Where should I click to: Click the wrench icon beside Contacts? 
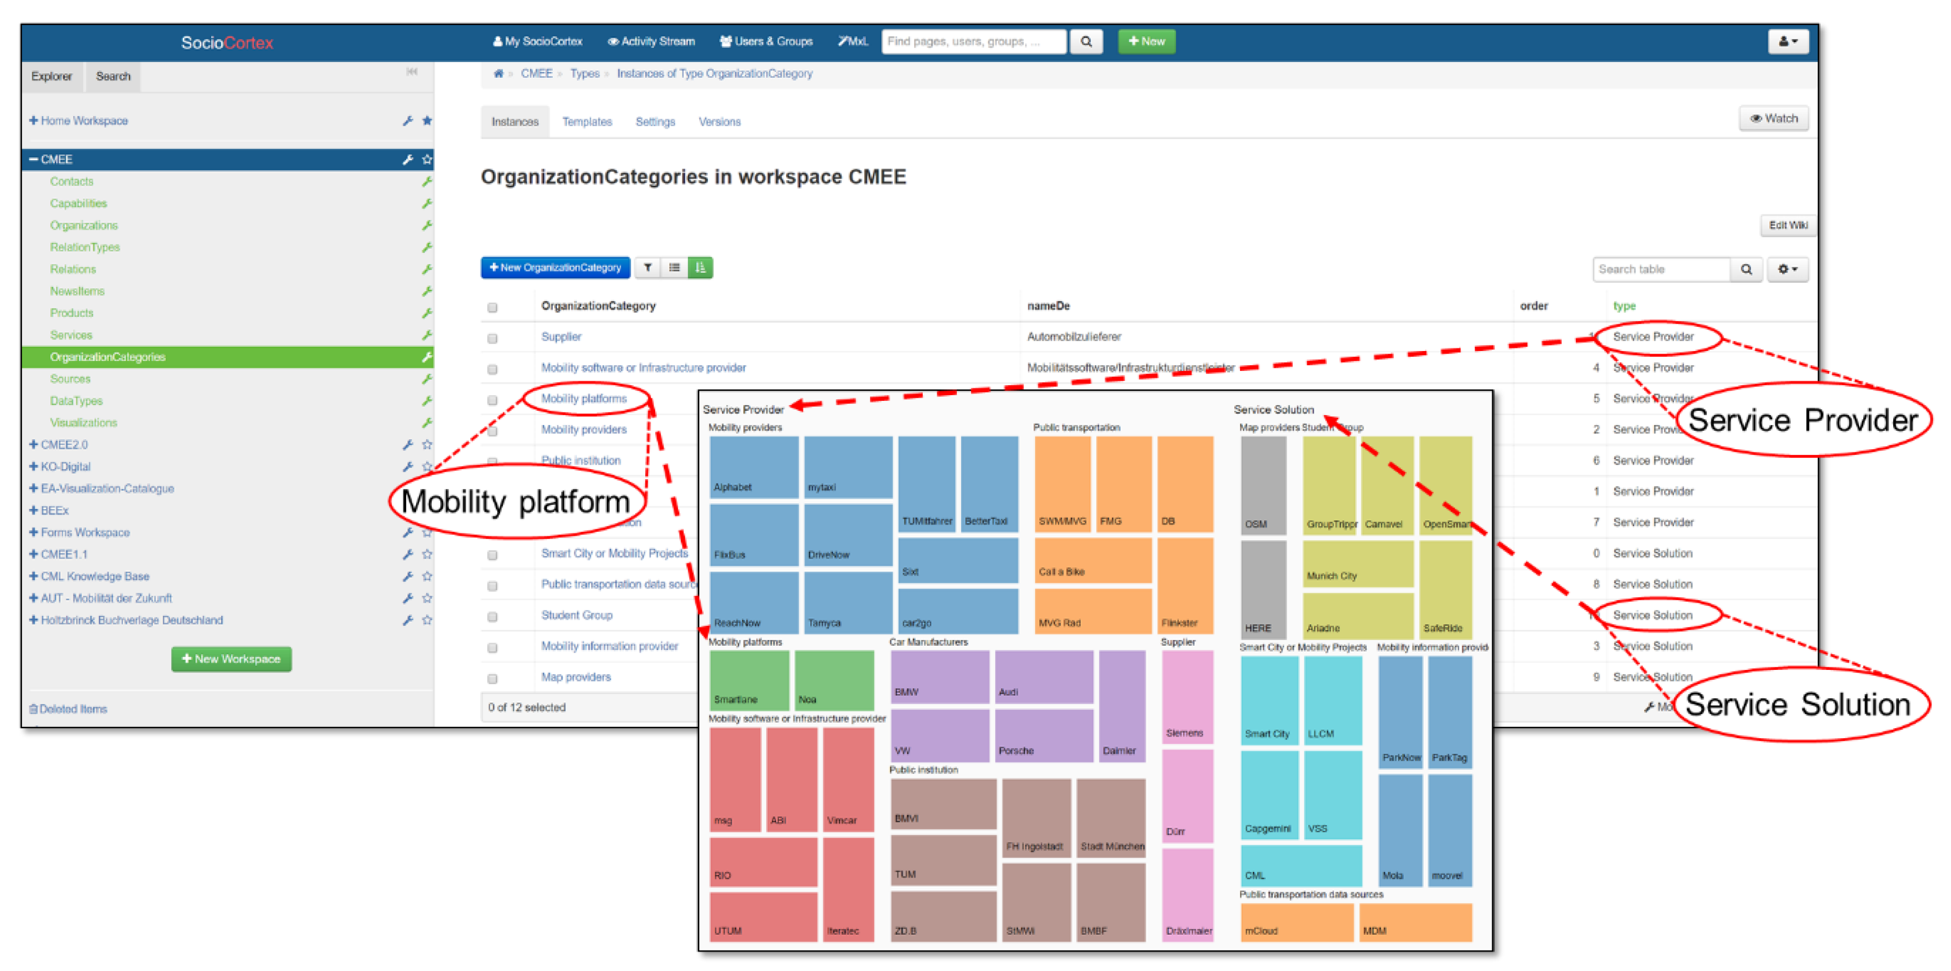(x=426, y=182)
